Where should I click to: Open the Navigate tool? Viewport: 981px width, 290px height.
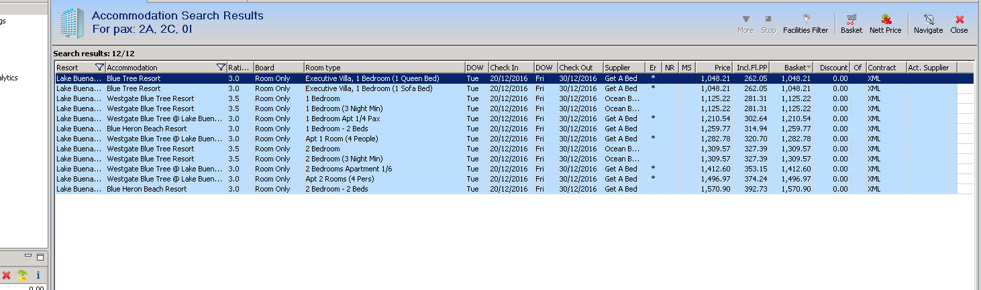pyautogui.click(x=928, y=24)
